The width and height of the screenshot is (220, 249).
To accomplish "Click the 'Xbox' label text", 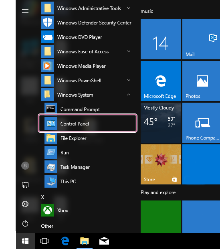I will click(63, 211).
